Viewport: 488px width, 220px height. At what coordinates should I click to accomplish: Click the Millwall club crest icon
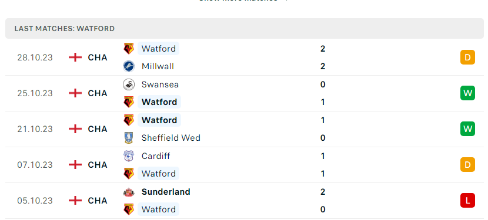tap(129, 66)
